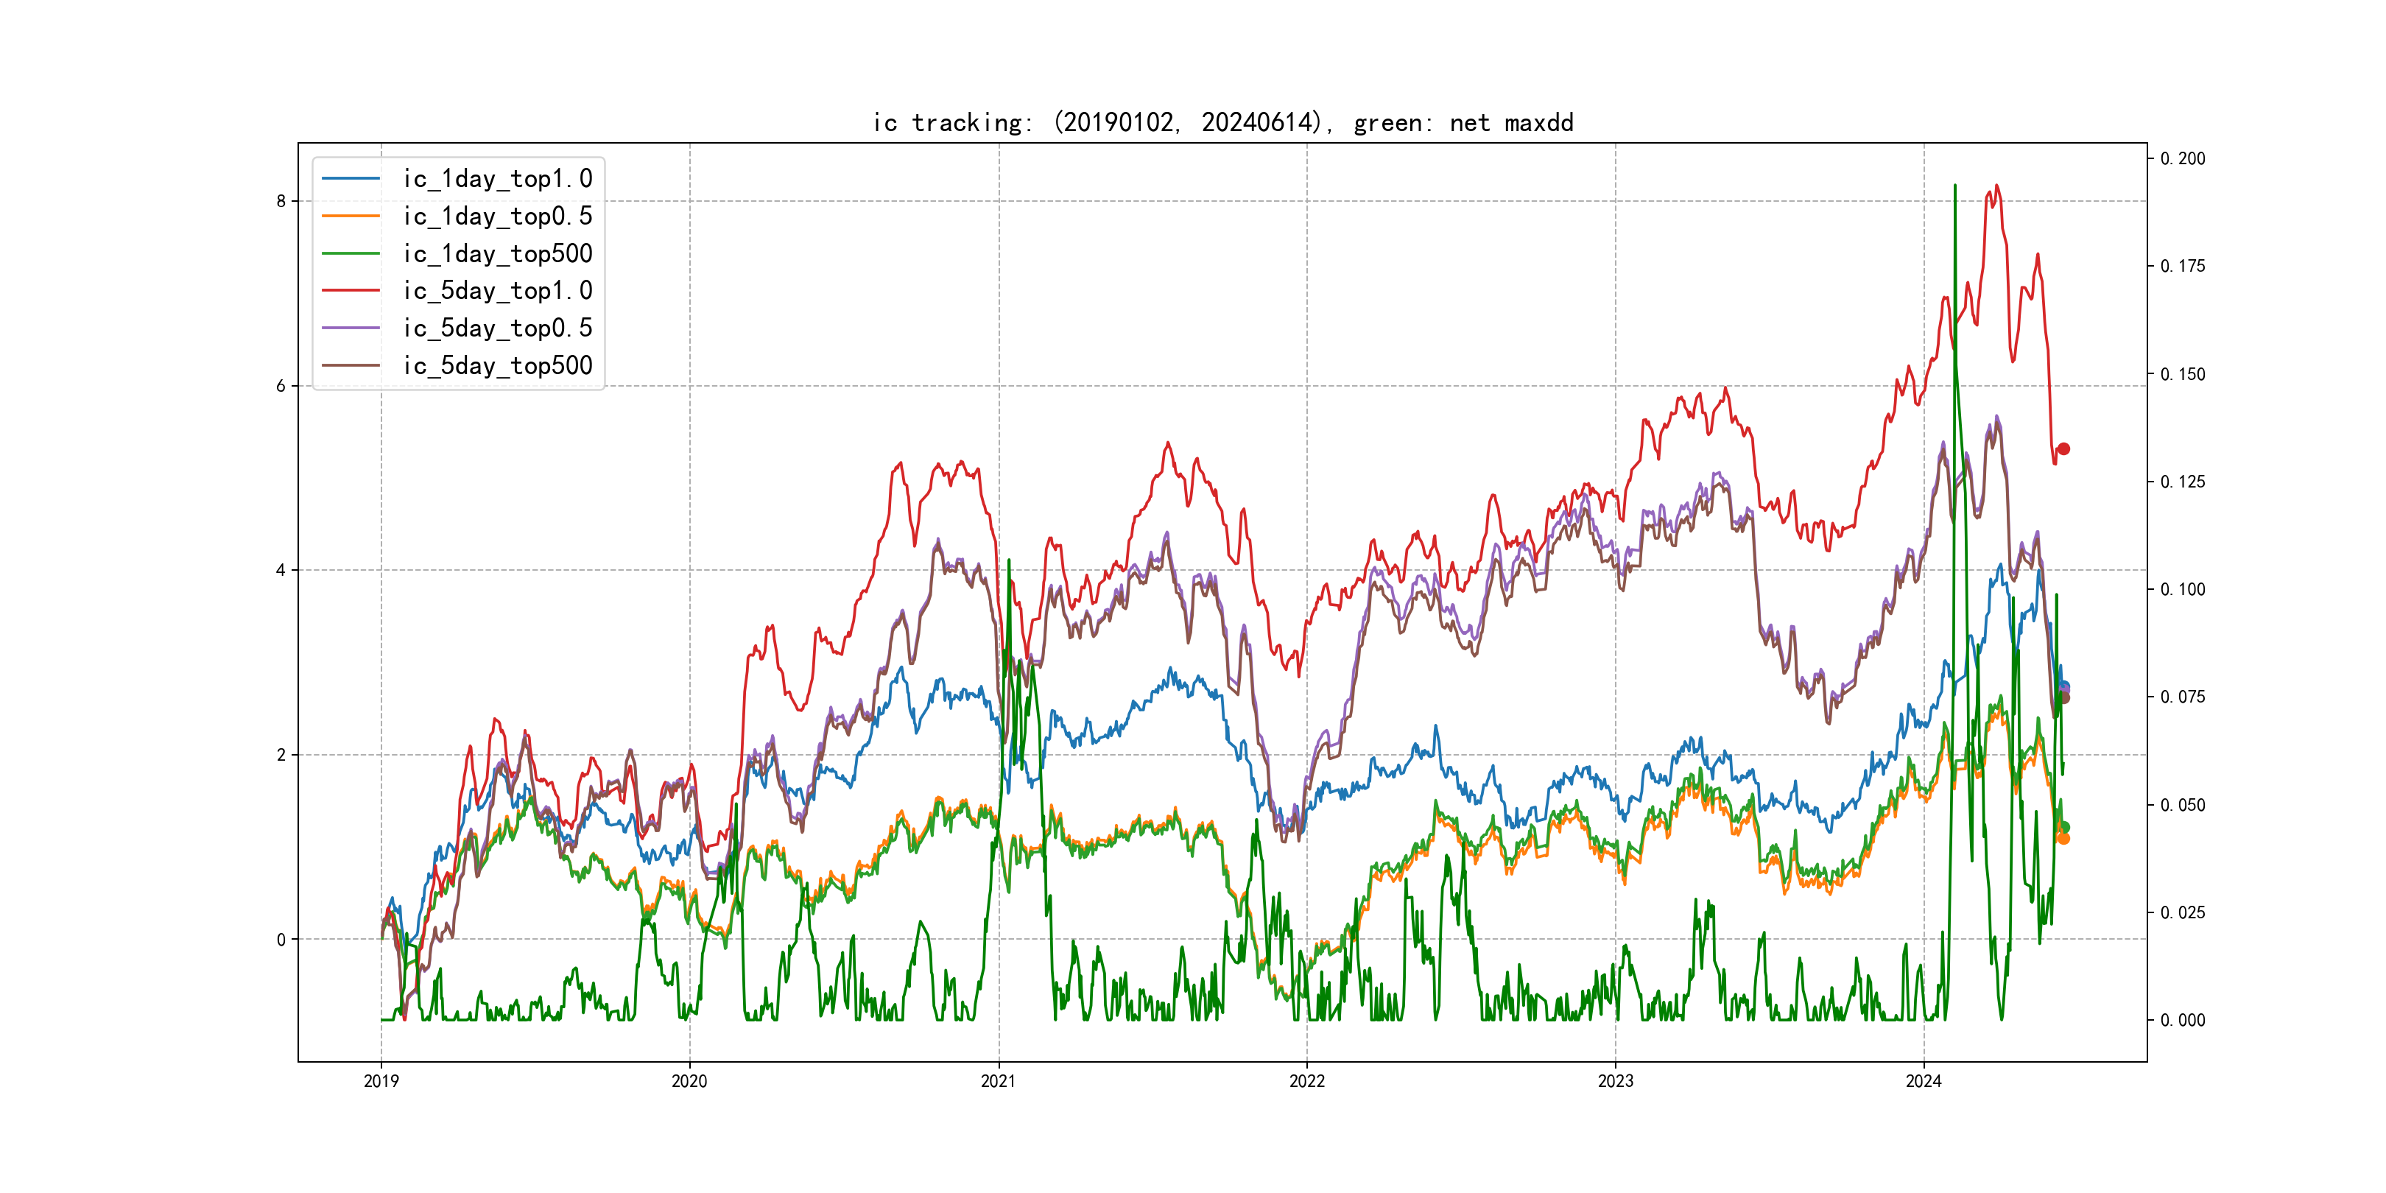
Task: Click the ic_1day_top1.0 legend label
Action: [x=497, y=177]
